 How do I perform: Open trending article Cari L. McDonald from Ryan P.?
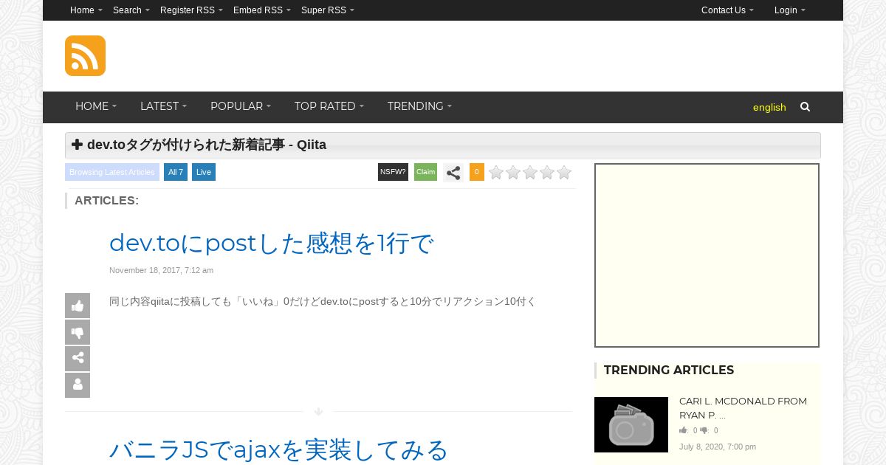click(743, 408)
